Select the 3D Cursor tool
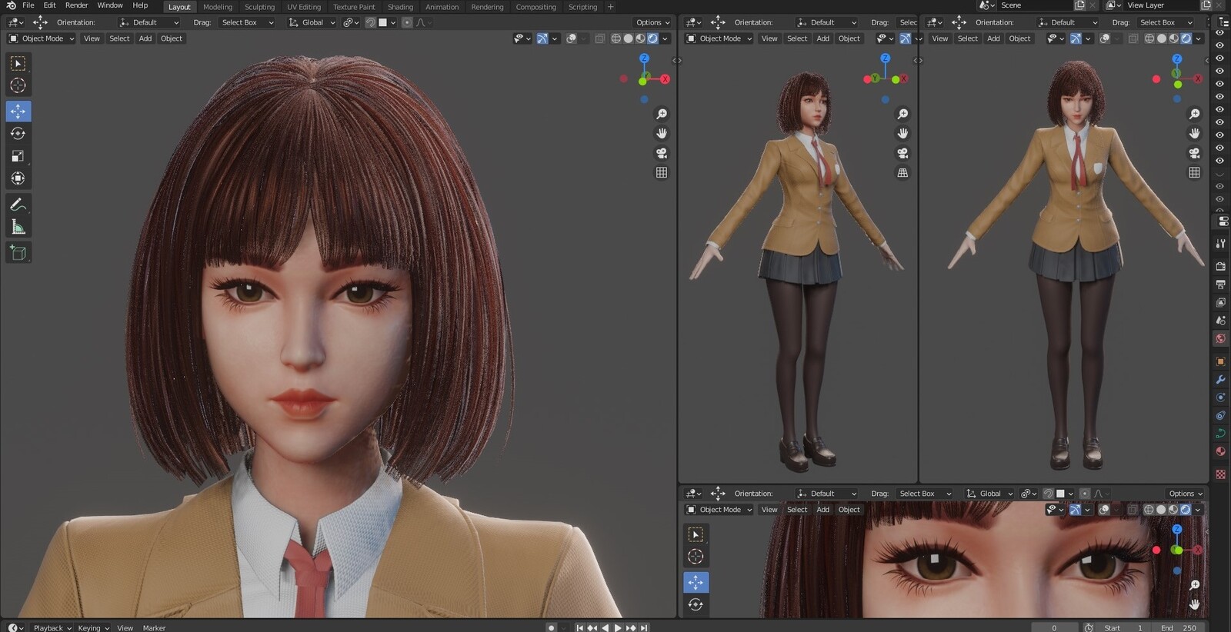 [x=18, y=85]
